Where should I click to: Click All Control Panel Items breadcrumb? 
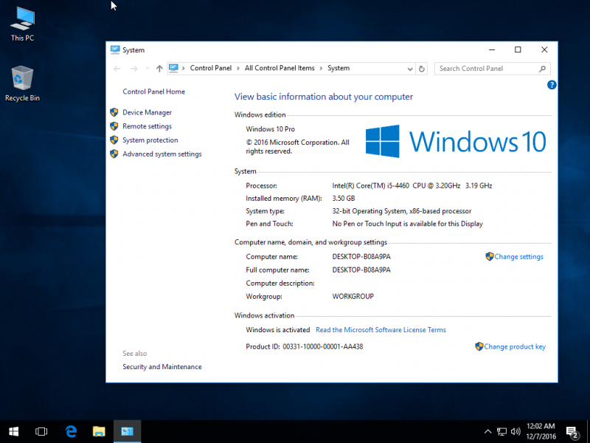tap(280, 68)
